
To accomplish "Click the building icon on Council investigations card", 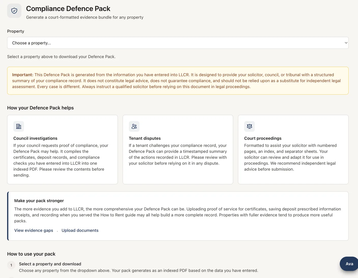I will pos(19,126).
